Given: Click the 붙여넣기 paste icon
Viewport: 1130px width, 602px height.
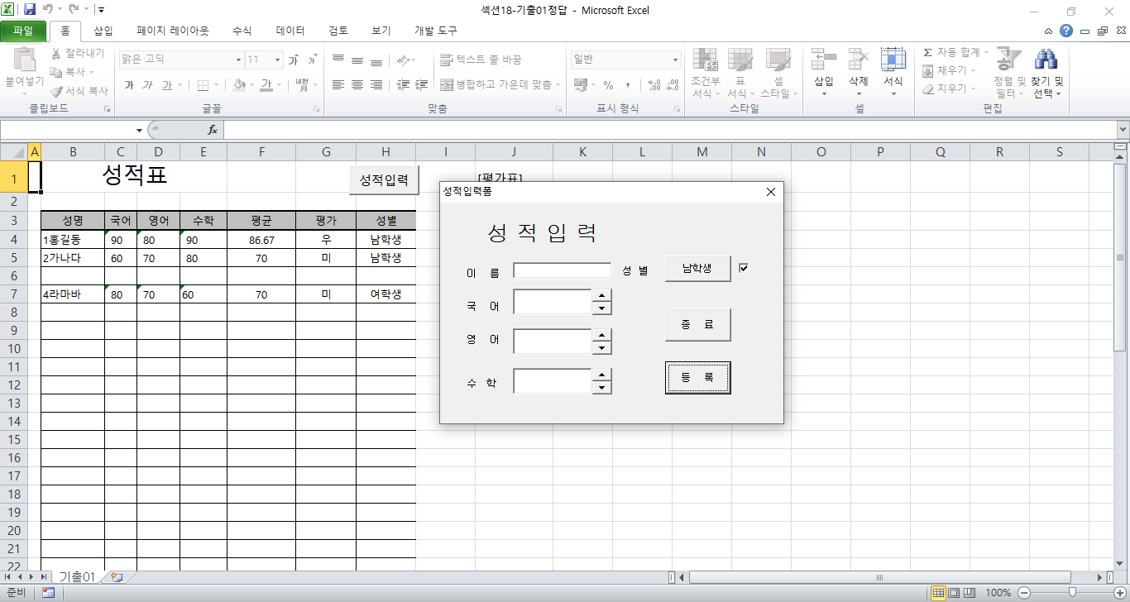Looking at the screenshot, I should (25, 60).
